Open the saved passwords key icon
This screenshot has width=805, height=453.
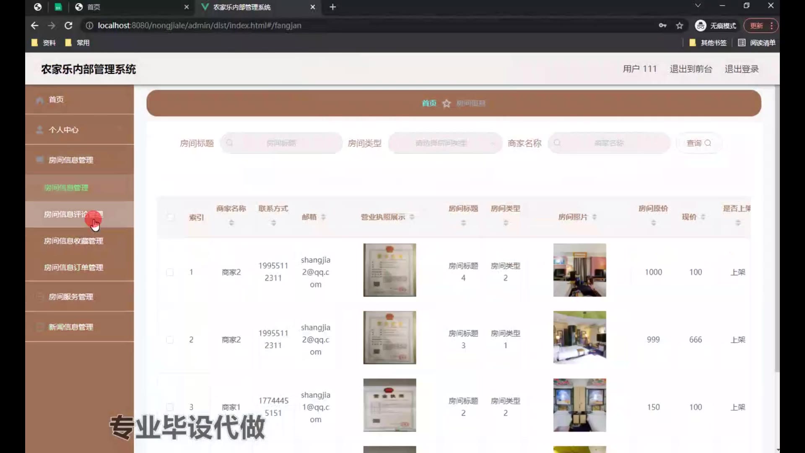pyautogui.click(x=662, y=26)
